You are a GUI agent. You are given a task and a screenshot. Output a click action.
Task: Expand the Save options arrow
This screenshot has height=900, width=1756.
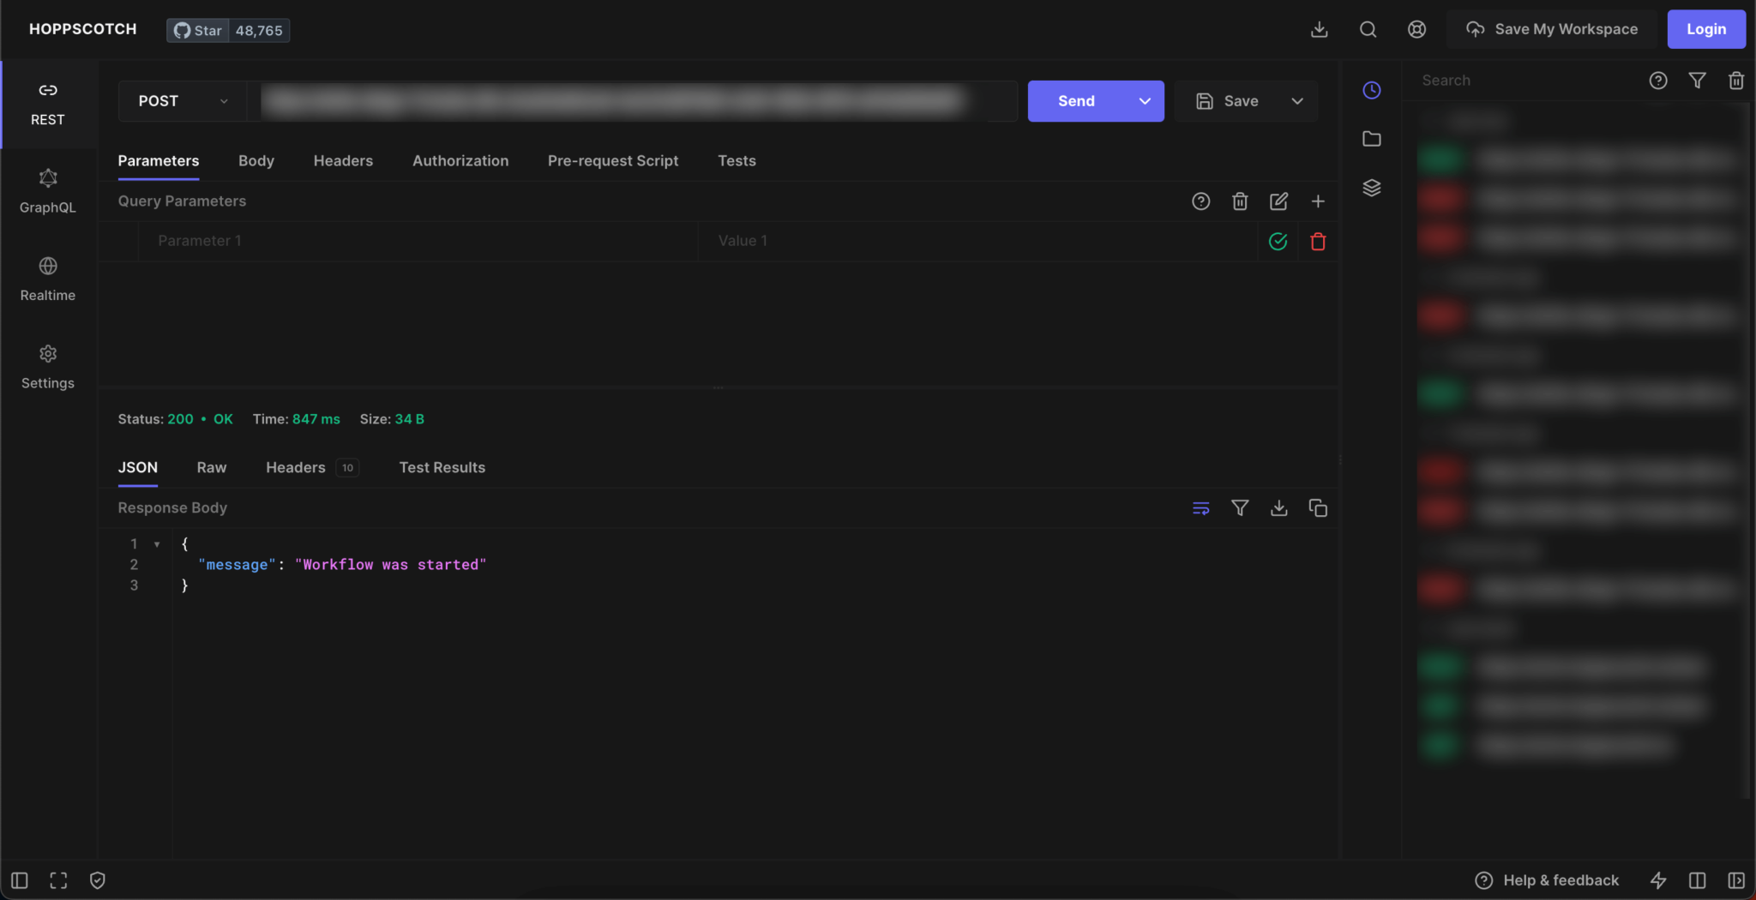1297,101
